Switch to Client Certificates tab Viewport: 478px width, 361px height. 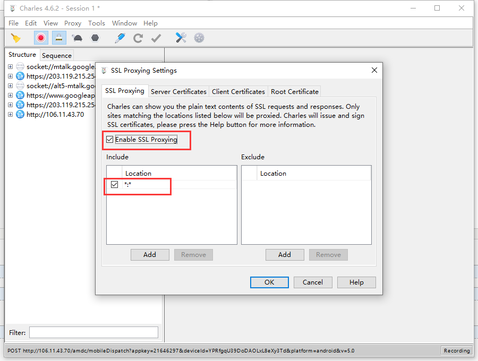coord(238,92)
